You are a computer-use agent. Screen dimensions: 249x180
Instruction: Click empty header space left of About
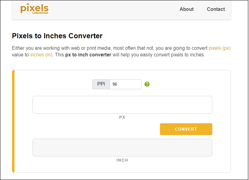click(x=113, y=9)
